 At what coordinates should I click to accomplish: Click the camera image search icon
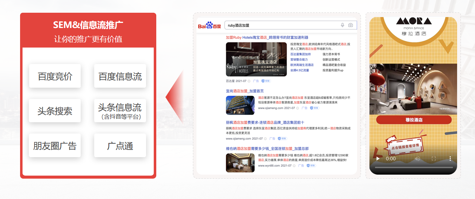coord(350,25)
